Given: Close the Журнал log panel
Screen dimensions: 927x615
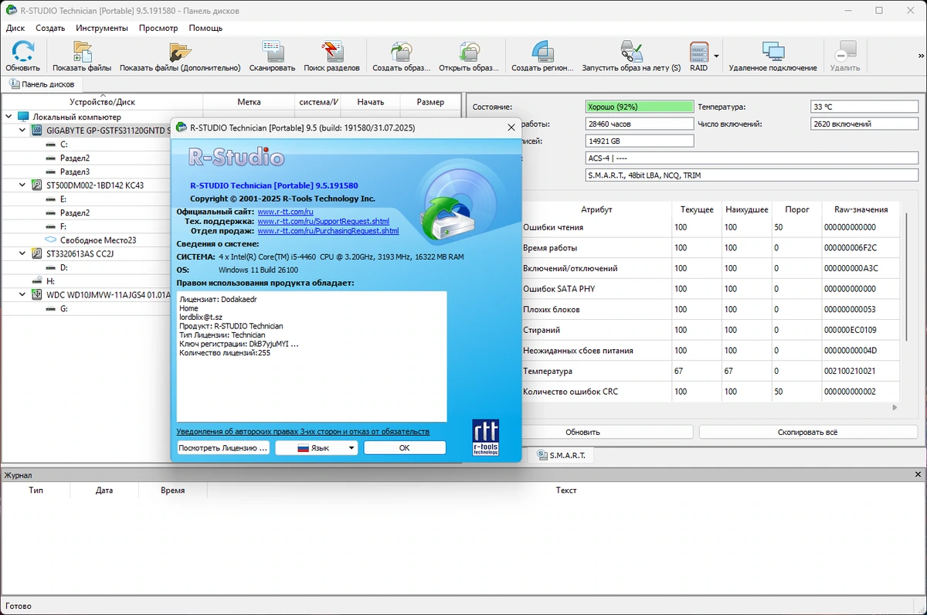Looking at the screenshot, I should pyautogui.click(x=918, y=474).
